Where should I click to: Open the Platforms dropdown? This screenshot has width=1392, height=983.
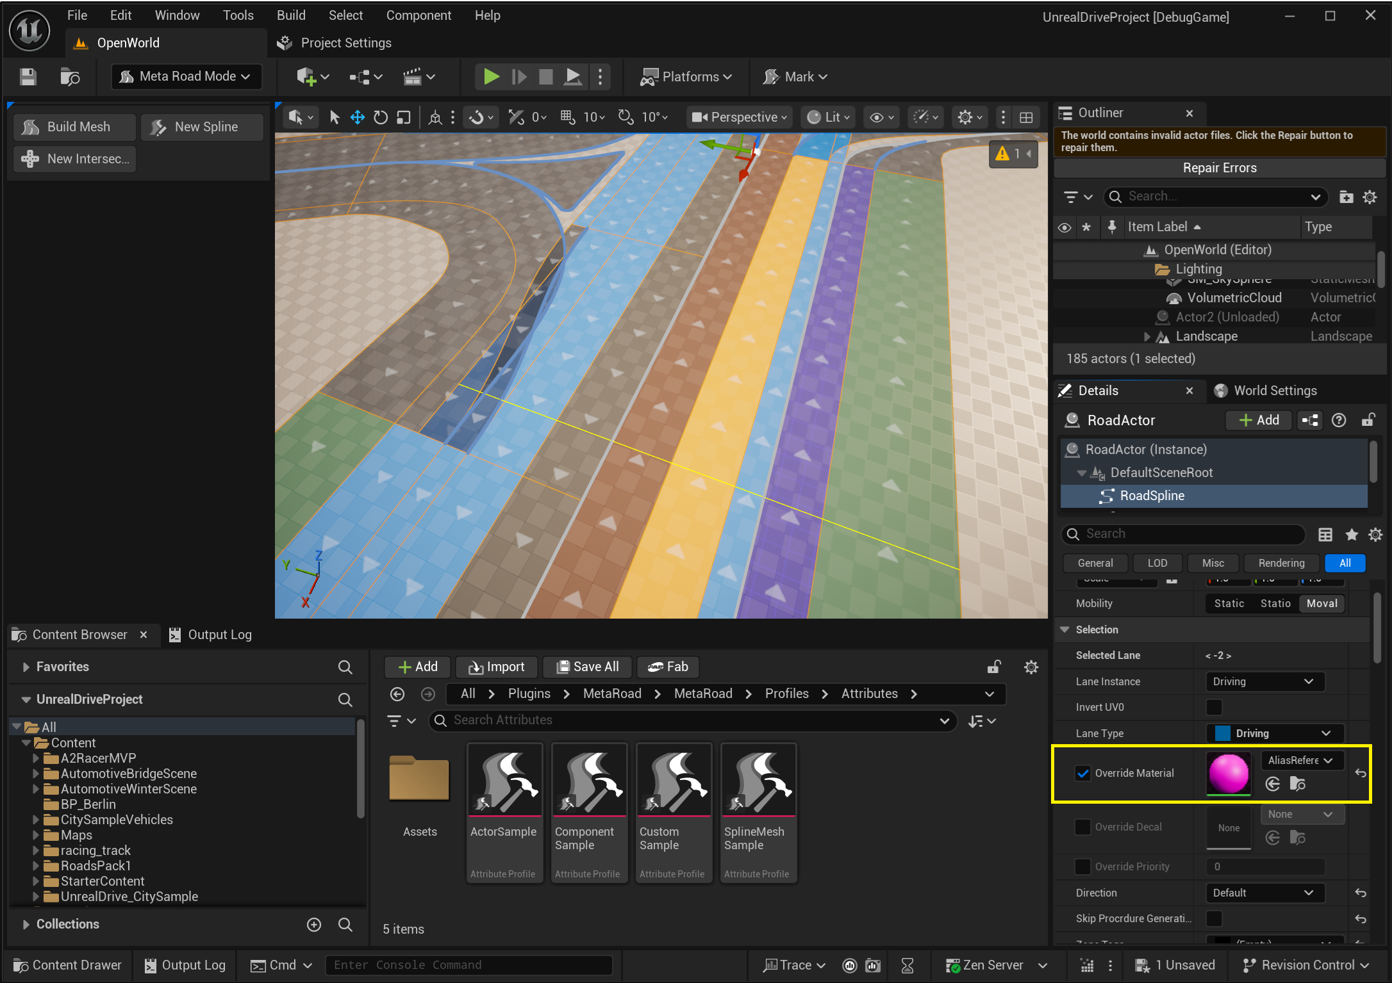686,77
